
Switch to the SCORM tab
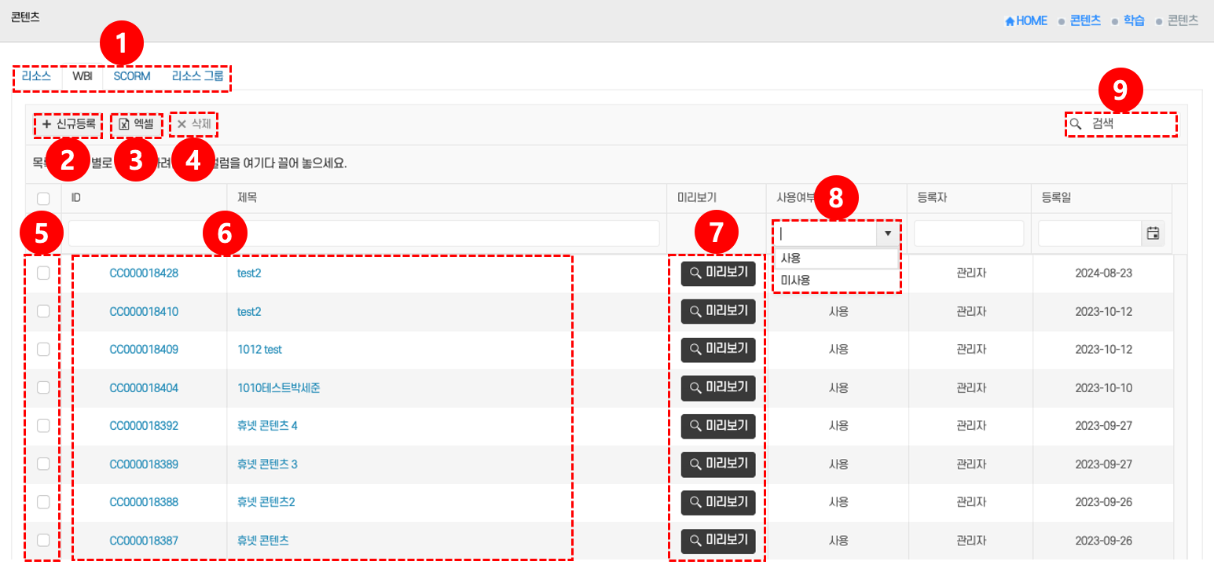tap(131, 77)
